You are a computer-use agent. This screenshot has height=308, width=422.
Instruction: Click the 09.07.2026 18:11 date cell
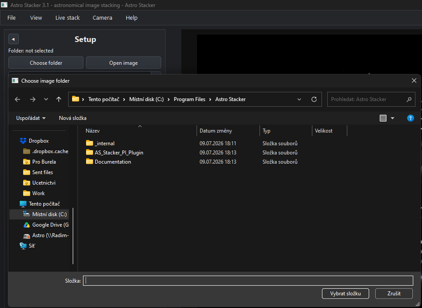(x=218, y=143)
